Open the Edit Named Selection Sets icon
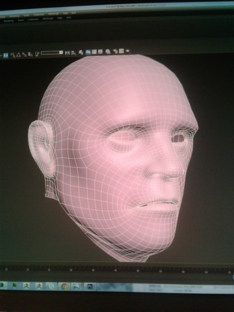234x312 pixels. pos(37,54)
